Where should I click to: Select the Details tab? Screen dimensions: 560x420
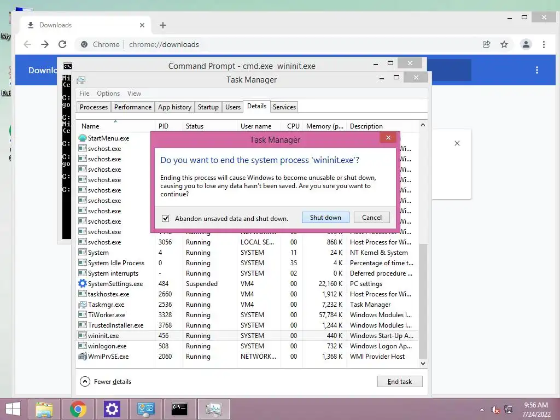pos(257,106)
